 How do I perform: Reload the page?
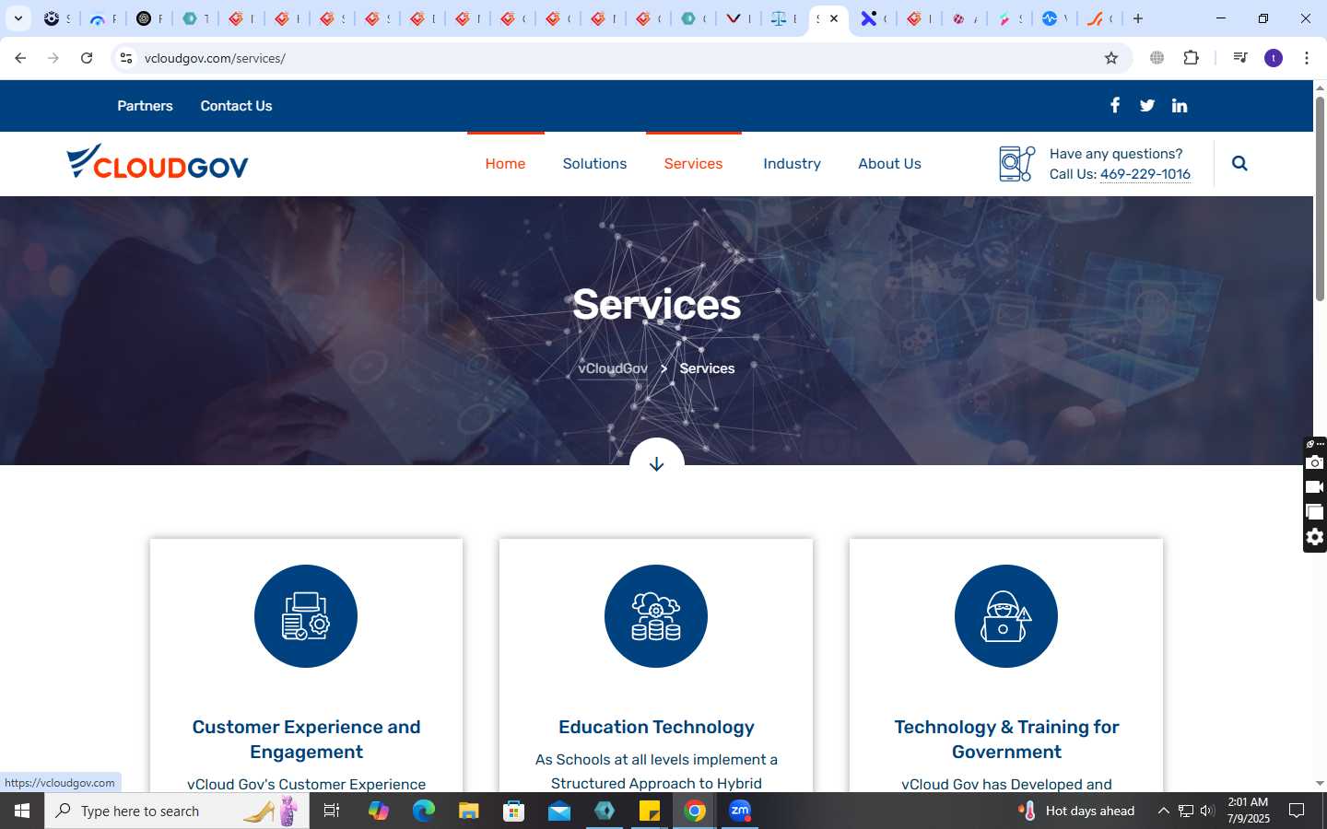pos(87,58)
